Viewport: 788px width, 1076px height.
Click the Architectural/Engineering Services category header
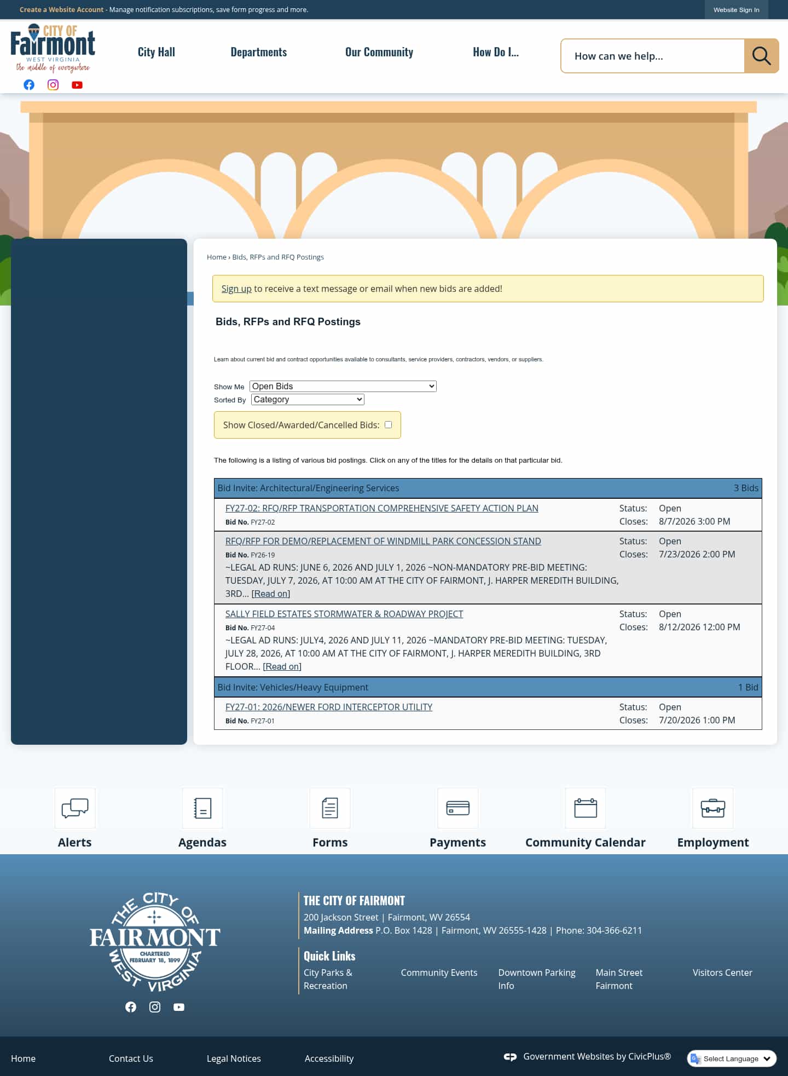pyautogui.click(x=488, y=488)
